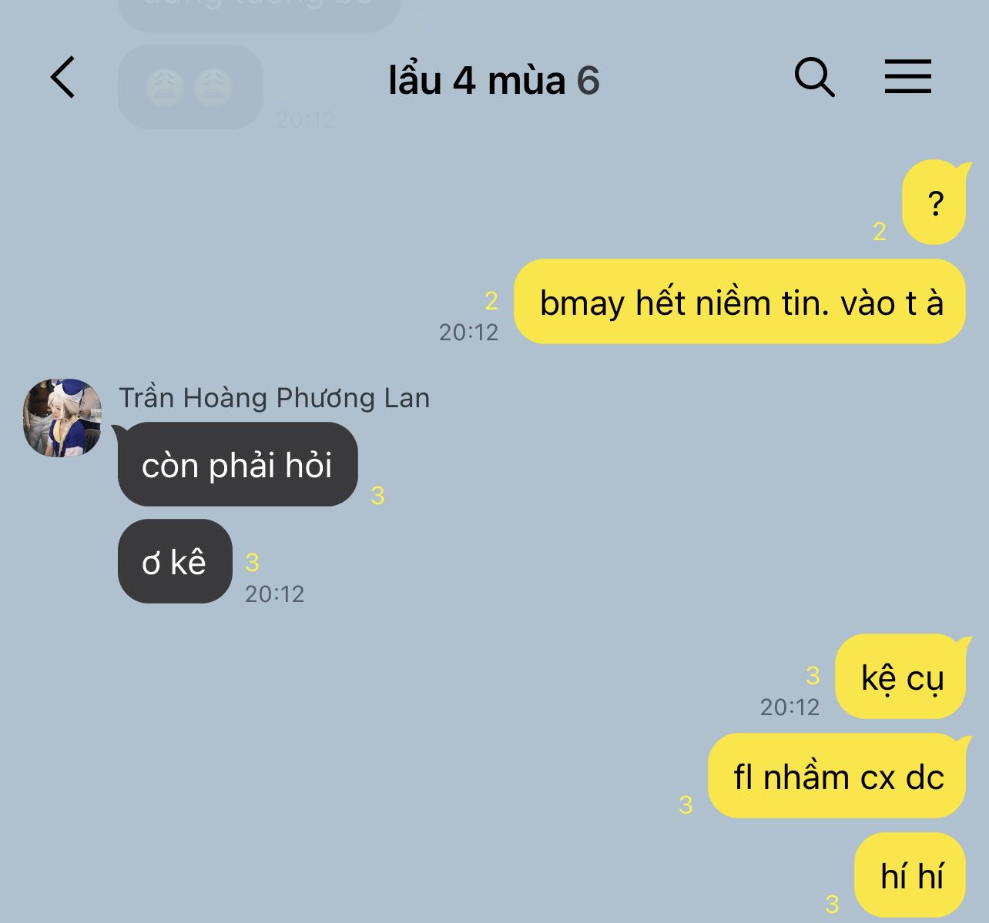Tap read count beside "còn phải hỏi"
989x923 pixels.
[x=377, y=495]
